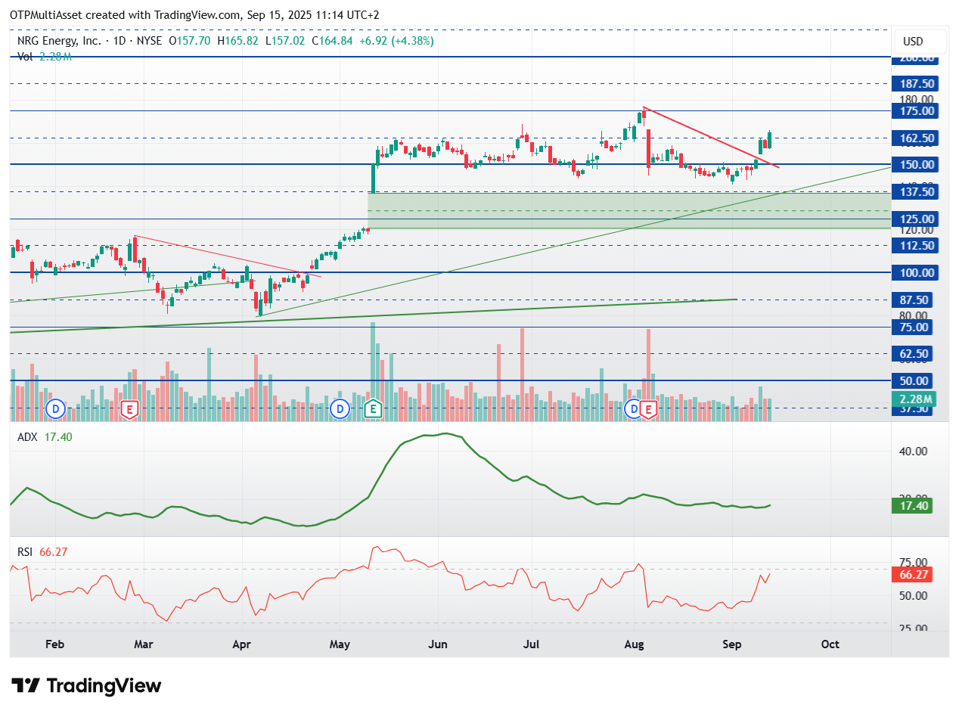Click the earnings marker in late February
959x714 pixels.
point(129,409)
